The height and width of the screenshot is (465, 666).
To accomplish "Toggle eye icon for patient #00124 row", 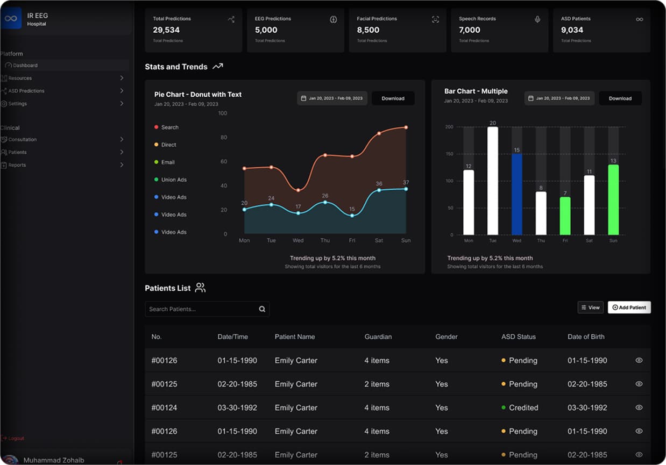I will 639,407.
